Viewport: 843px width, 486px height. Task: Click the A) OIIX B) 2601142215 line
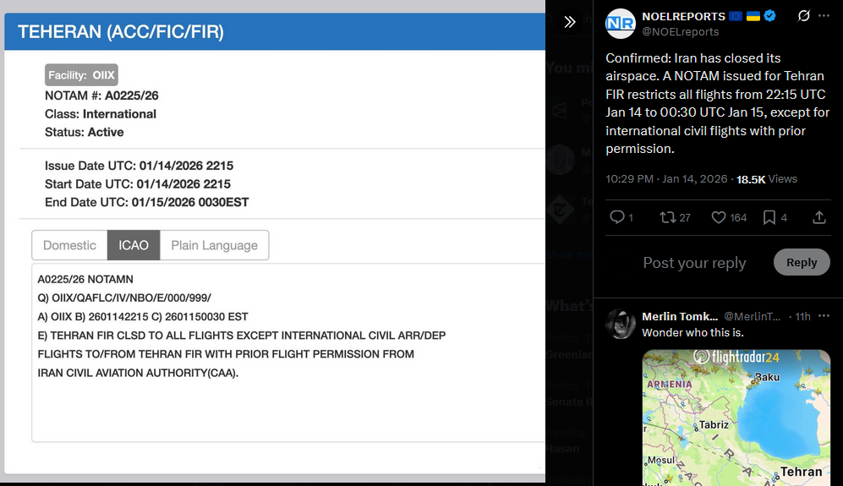(x=143, y=317)
